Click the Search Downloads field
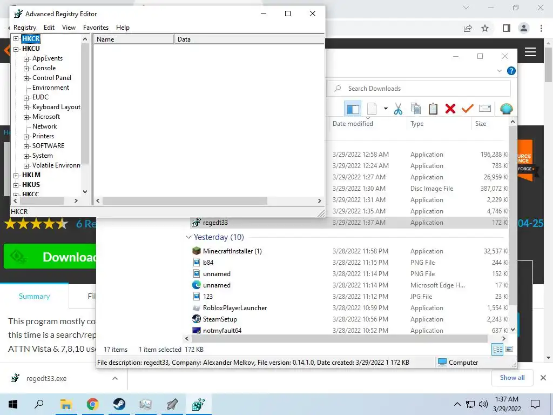Screen dimensions: 553x415 (x=419, y=89)
